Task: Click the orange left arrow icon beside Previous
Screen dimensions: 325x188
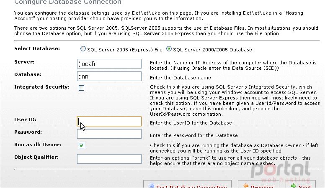Action: tap(246, 185)
